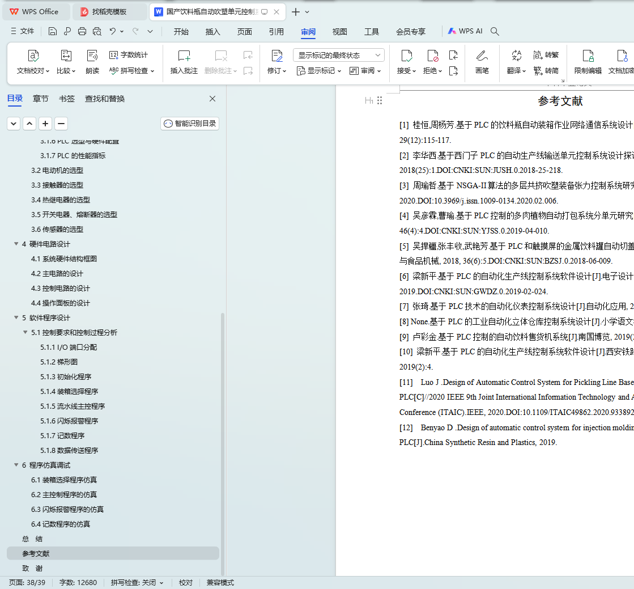Viewport: 634px width, 589px height.
Task: Click the new tab plus icon
Action: point(296,12)
